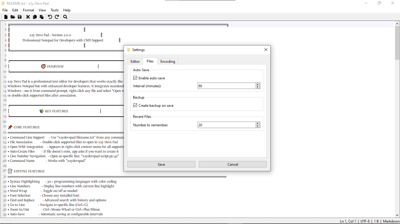Viewport: 400px width, 224px height.
Task: Click the 'Ln 1, Col 1' status entry
Action: 348,221
